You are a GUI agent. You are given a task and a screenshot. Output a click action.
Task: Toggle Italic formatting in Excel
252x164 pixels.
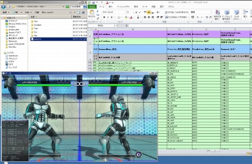click(107, 18)
